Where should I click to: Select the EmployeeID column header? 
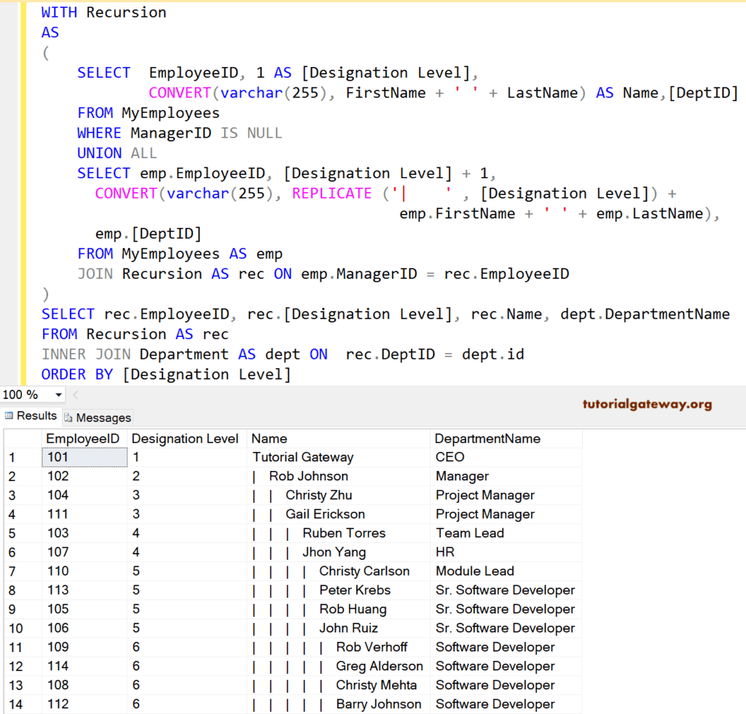point(83,438)
